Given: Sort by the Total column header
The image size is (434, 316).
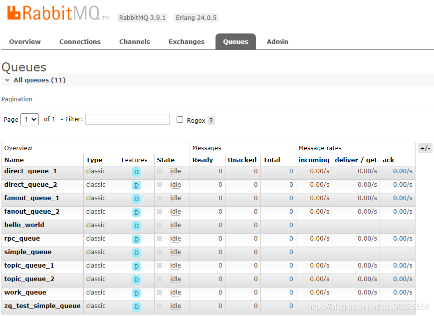Looking at the screenshot, I should (271, 160).
